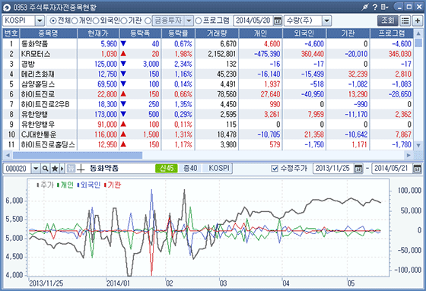Open help via the question mark icon
The height and width of the screenshot is (291, 426).
click(x=375, y=7)
